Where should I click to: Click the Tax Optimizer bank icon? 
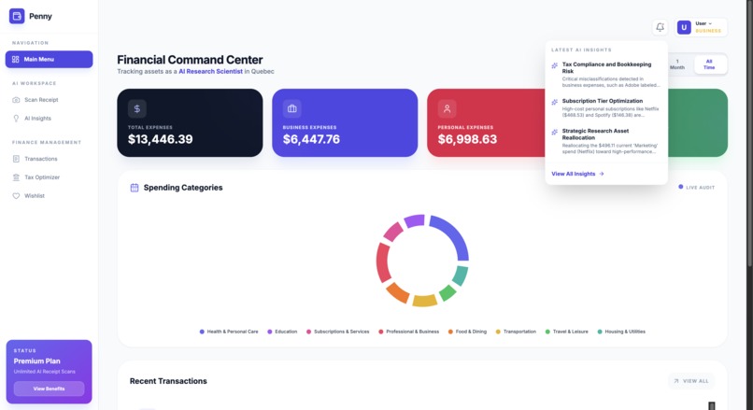tap(16, 177)
